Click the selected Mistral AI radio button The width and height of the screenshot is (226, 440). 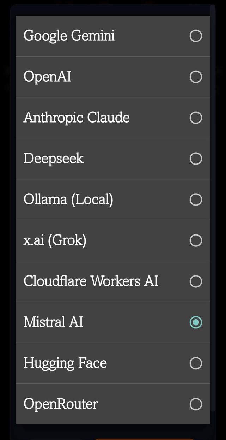click(196, 322)
